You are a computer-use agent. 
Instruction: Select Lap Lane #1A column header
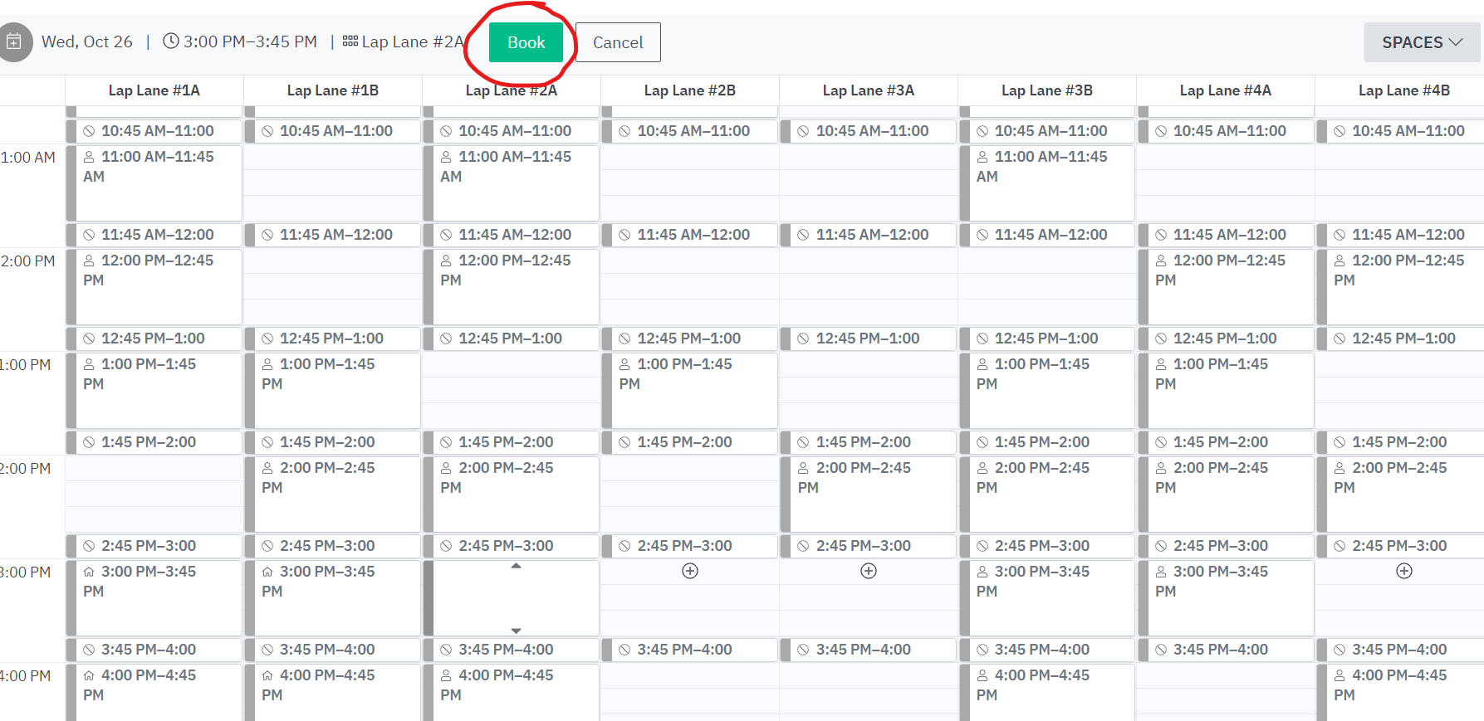pyautogui.click(x=154, y=90)
